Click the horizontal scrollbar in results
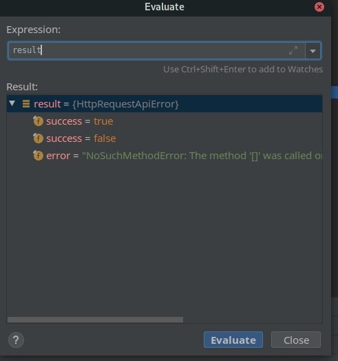This screenshot has height=361, width=338. tap(95, 320)
